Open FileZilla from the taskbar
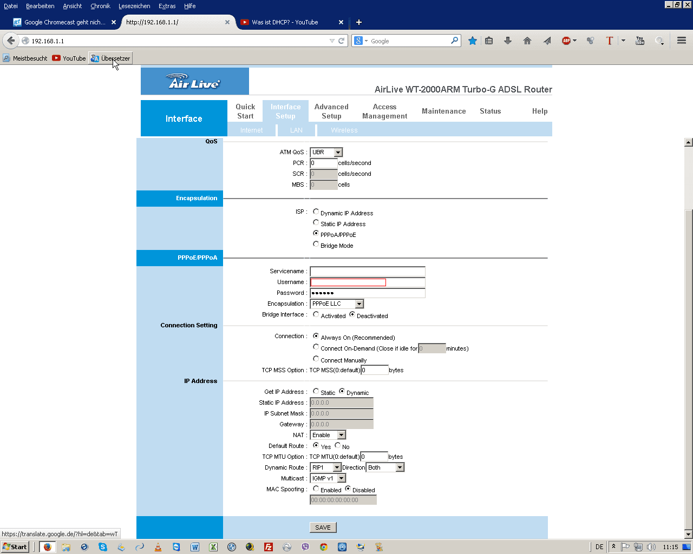 pos(269,547)
